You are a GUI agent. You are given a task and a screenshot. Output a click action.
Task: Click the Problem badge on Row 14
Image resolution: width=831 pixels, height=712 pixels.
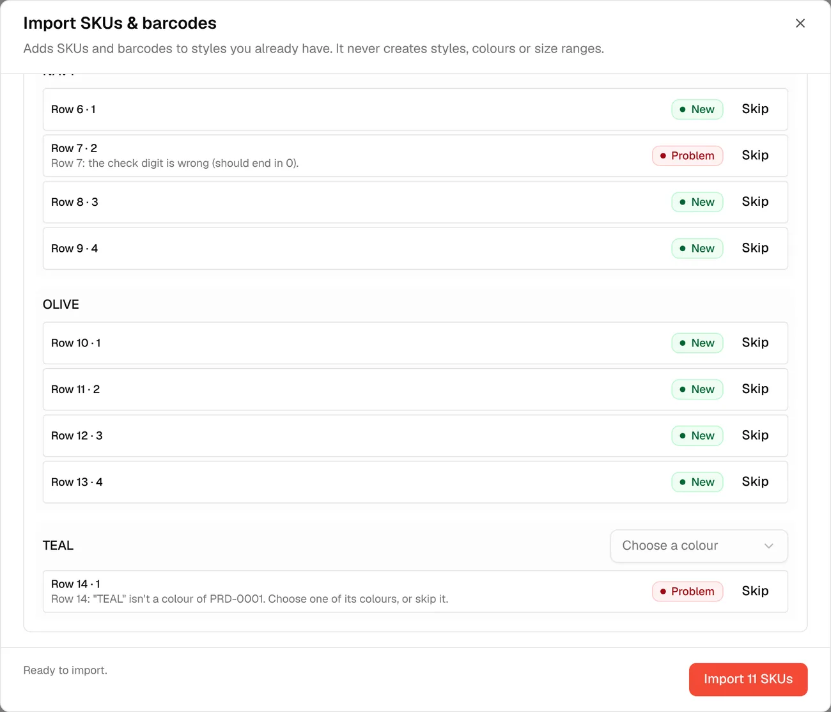click(687, 592)
